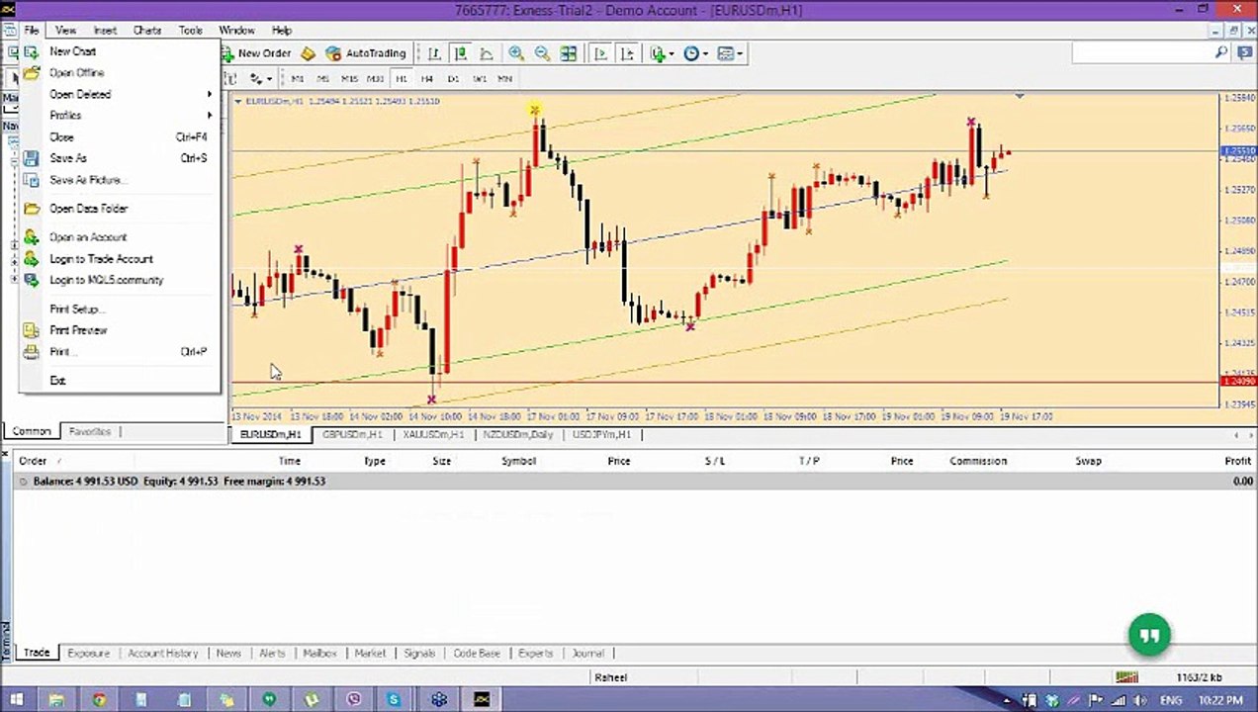Image resolution: width=1258 pixels, height=712 pixels.
Task: Choose New Chart from File menu
Action: pos(119,51)
